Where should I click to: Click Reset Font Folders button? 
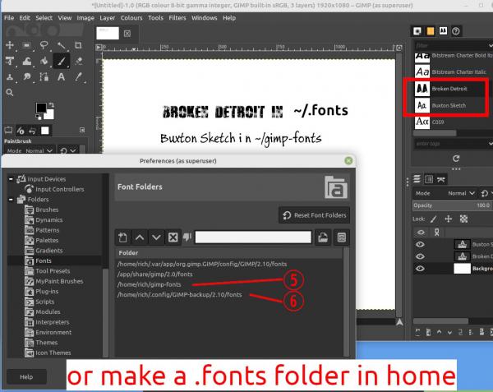315,215
